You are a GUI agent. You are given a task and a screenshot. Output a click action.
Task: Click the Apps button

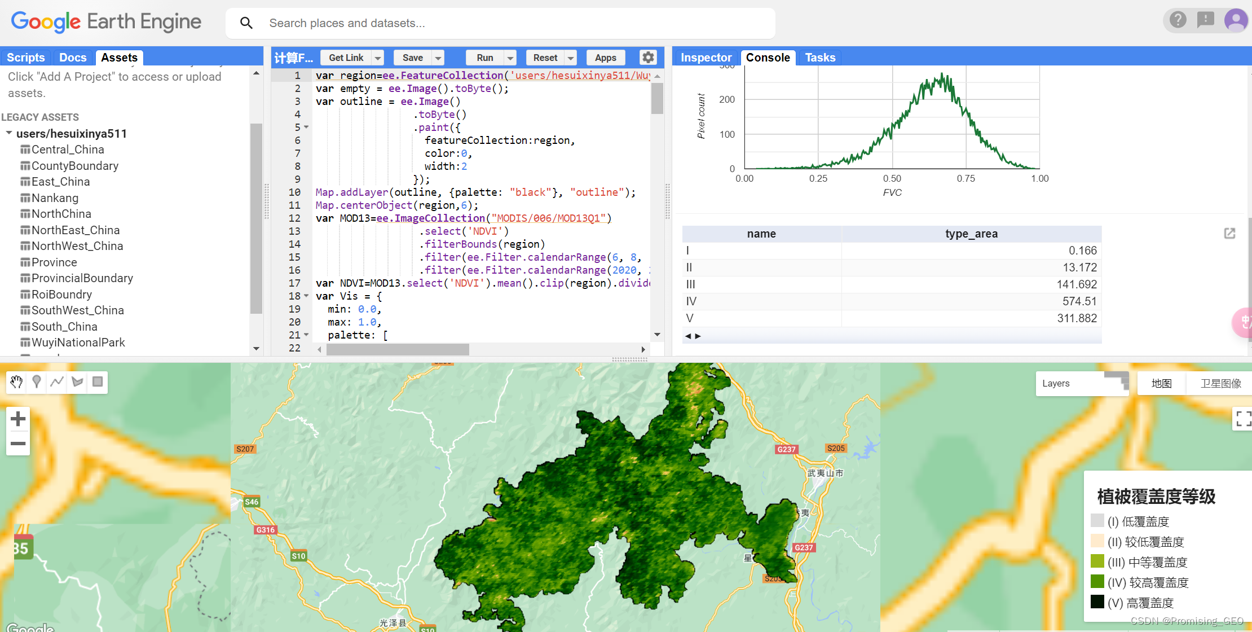(605, 57)
